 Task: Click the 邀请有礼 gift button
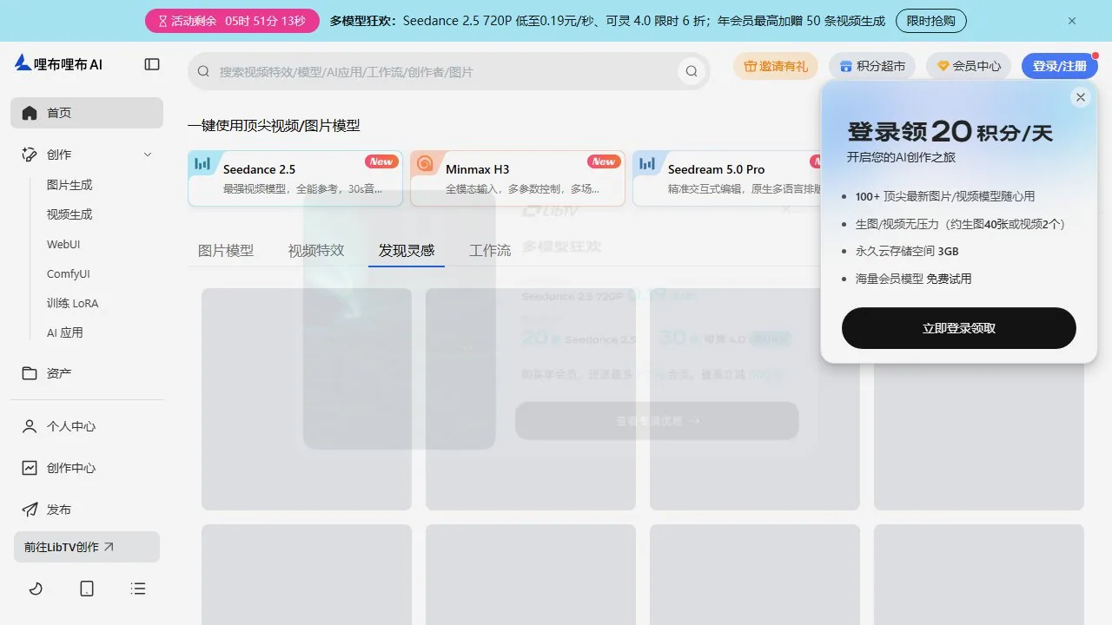(x=776, y=66)
